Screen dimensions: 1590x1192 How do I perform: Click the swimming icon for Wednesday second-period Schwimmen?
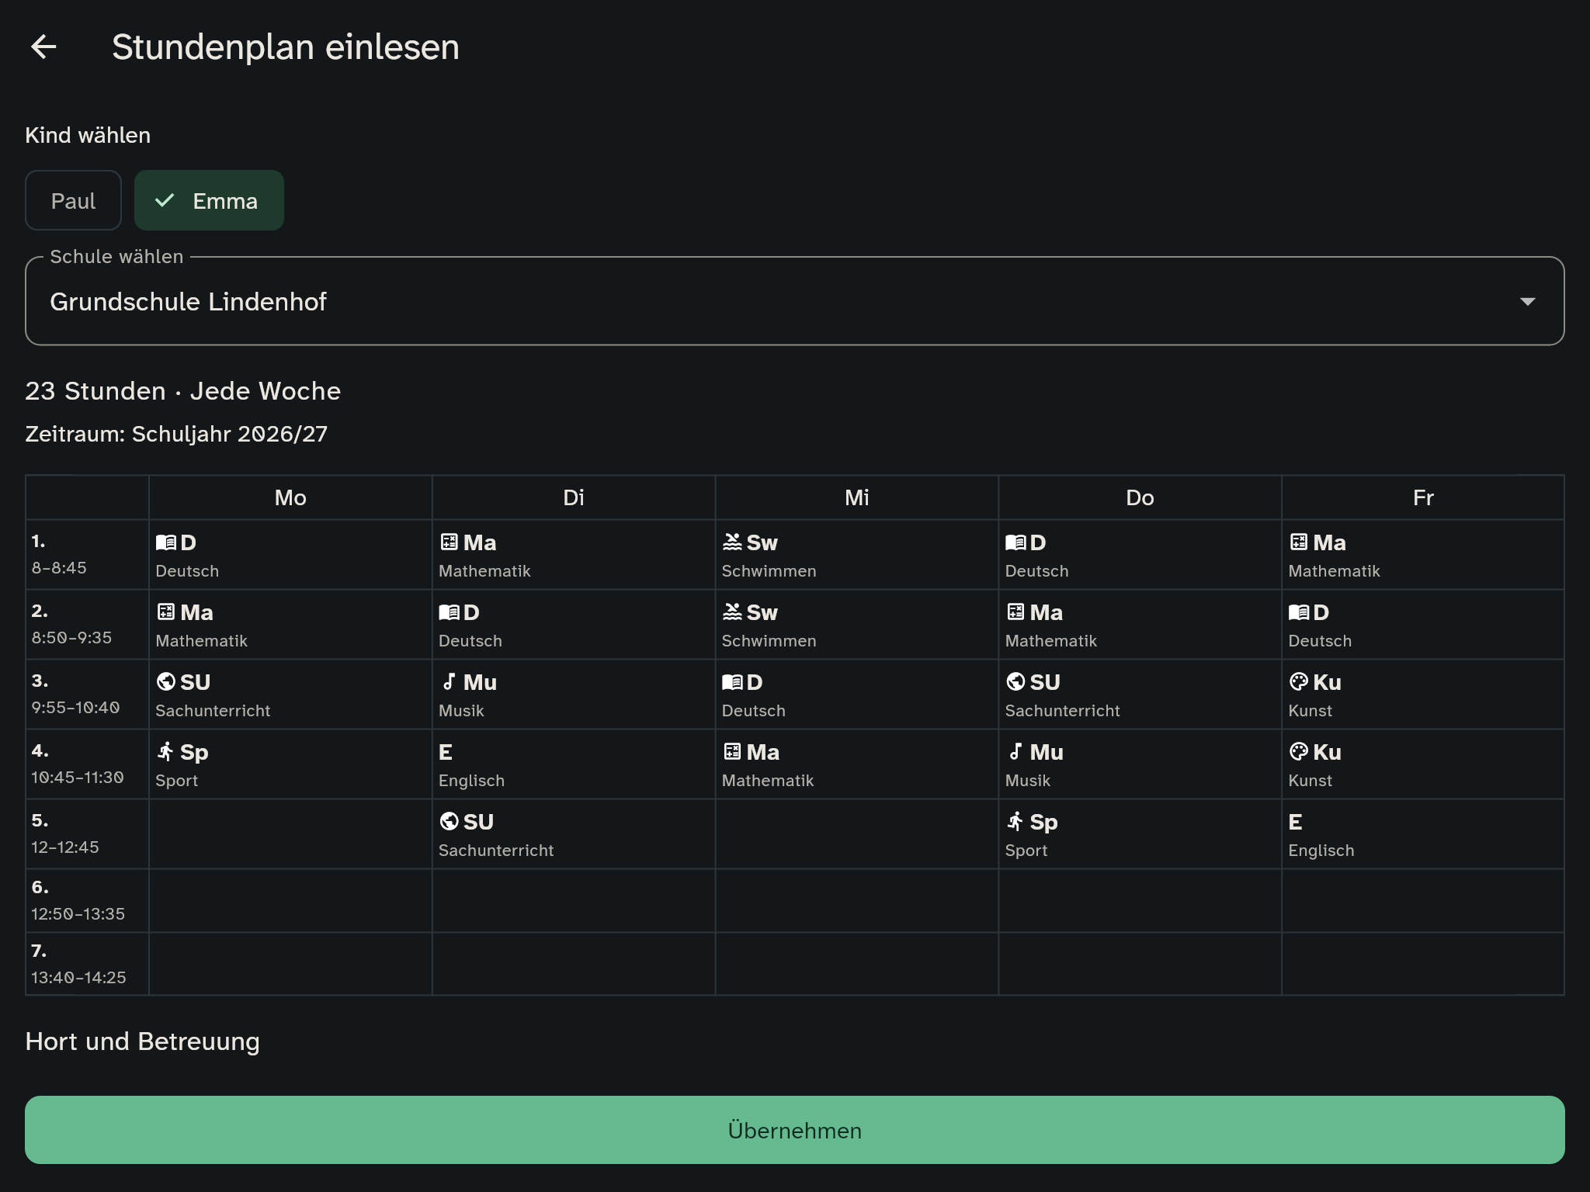(732, 612)
